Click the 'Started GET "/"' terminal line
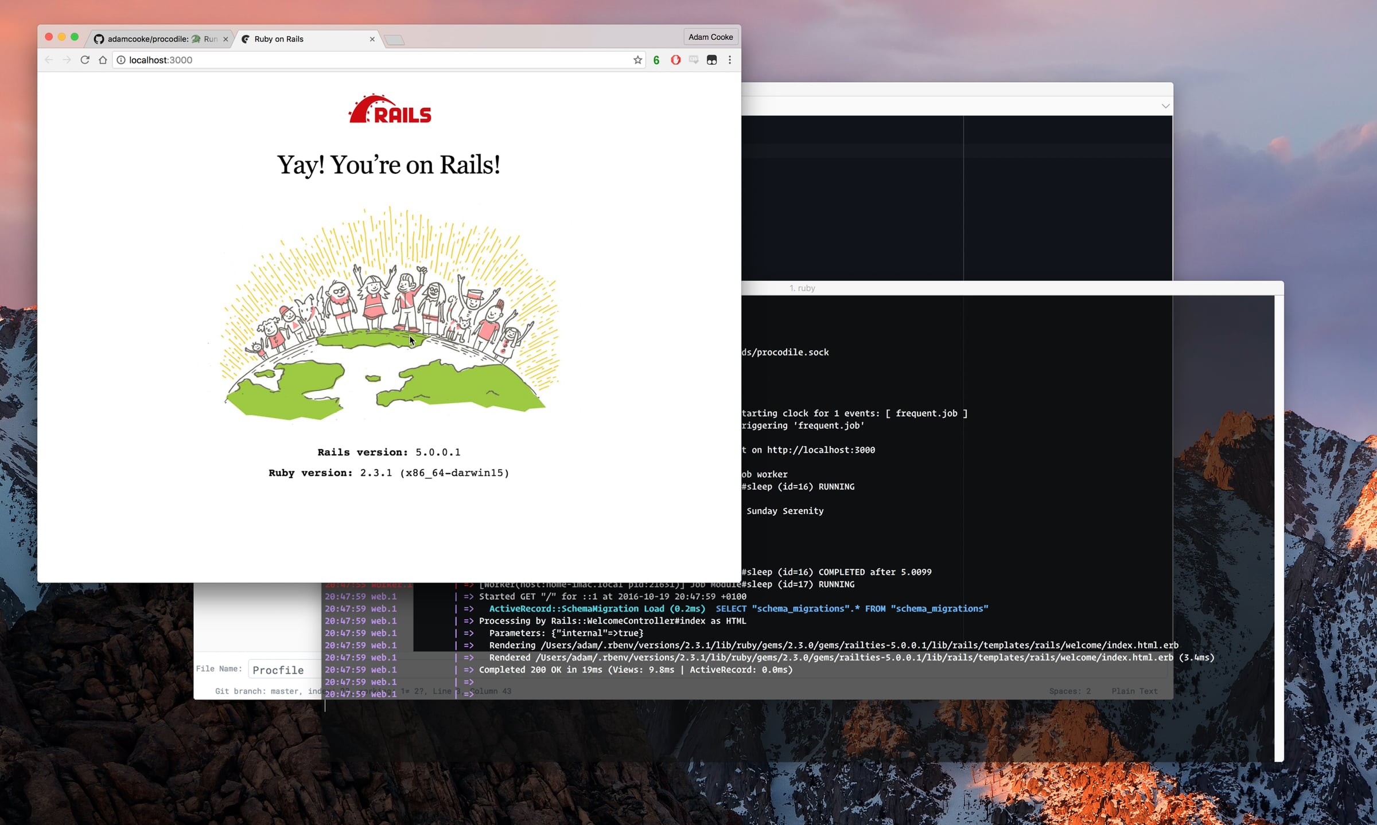Screen dimensions: 1377x825 [x=613, y=596]
